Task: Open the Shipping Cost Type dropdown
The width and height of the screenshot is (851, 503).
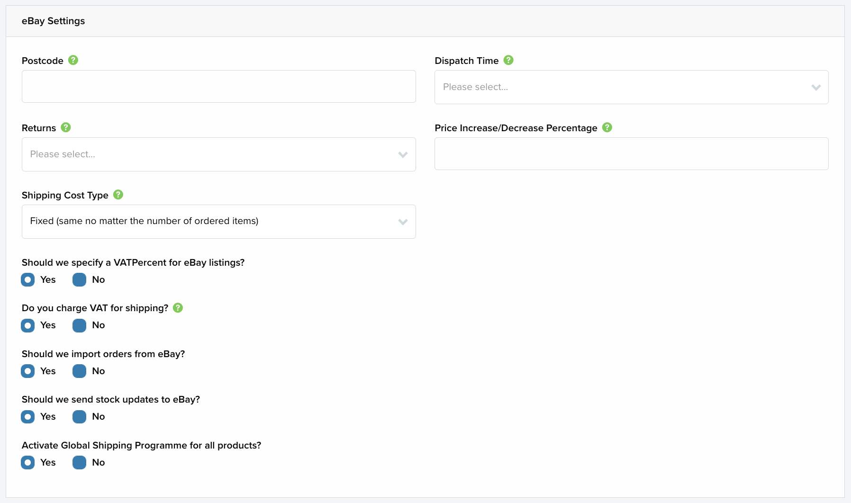Action: pos(219,222)
